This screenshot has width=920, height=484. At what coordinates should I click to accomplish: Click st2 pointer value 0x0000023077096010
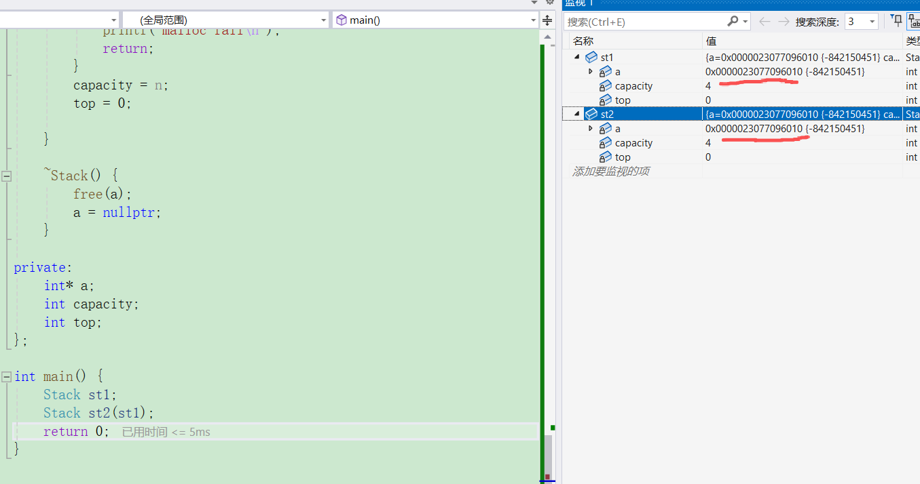(754, 129)
